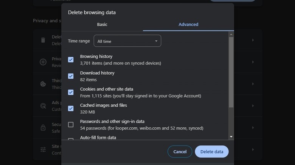
Task: Click the Third-party cookies cookie icon
Action: 43,84
